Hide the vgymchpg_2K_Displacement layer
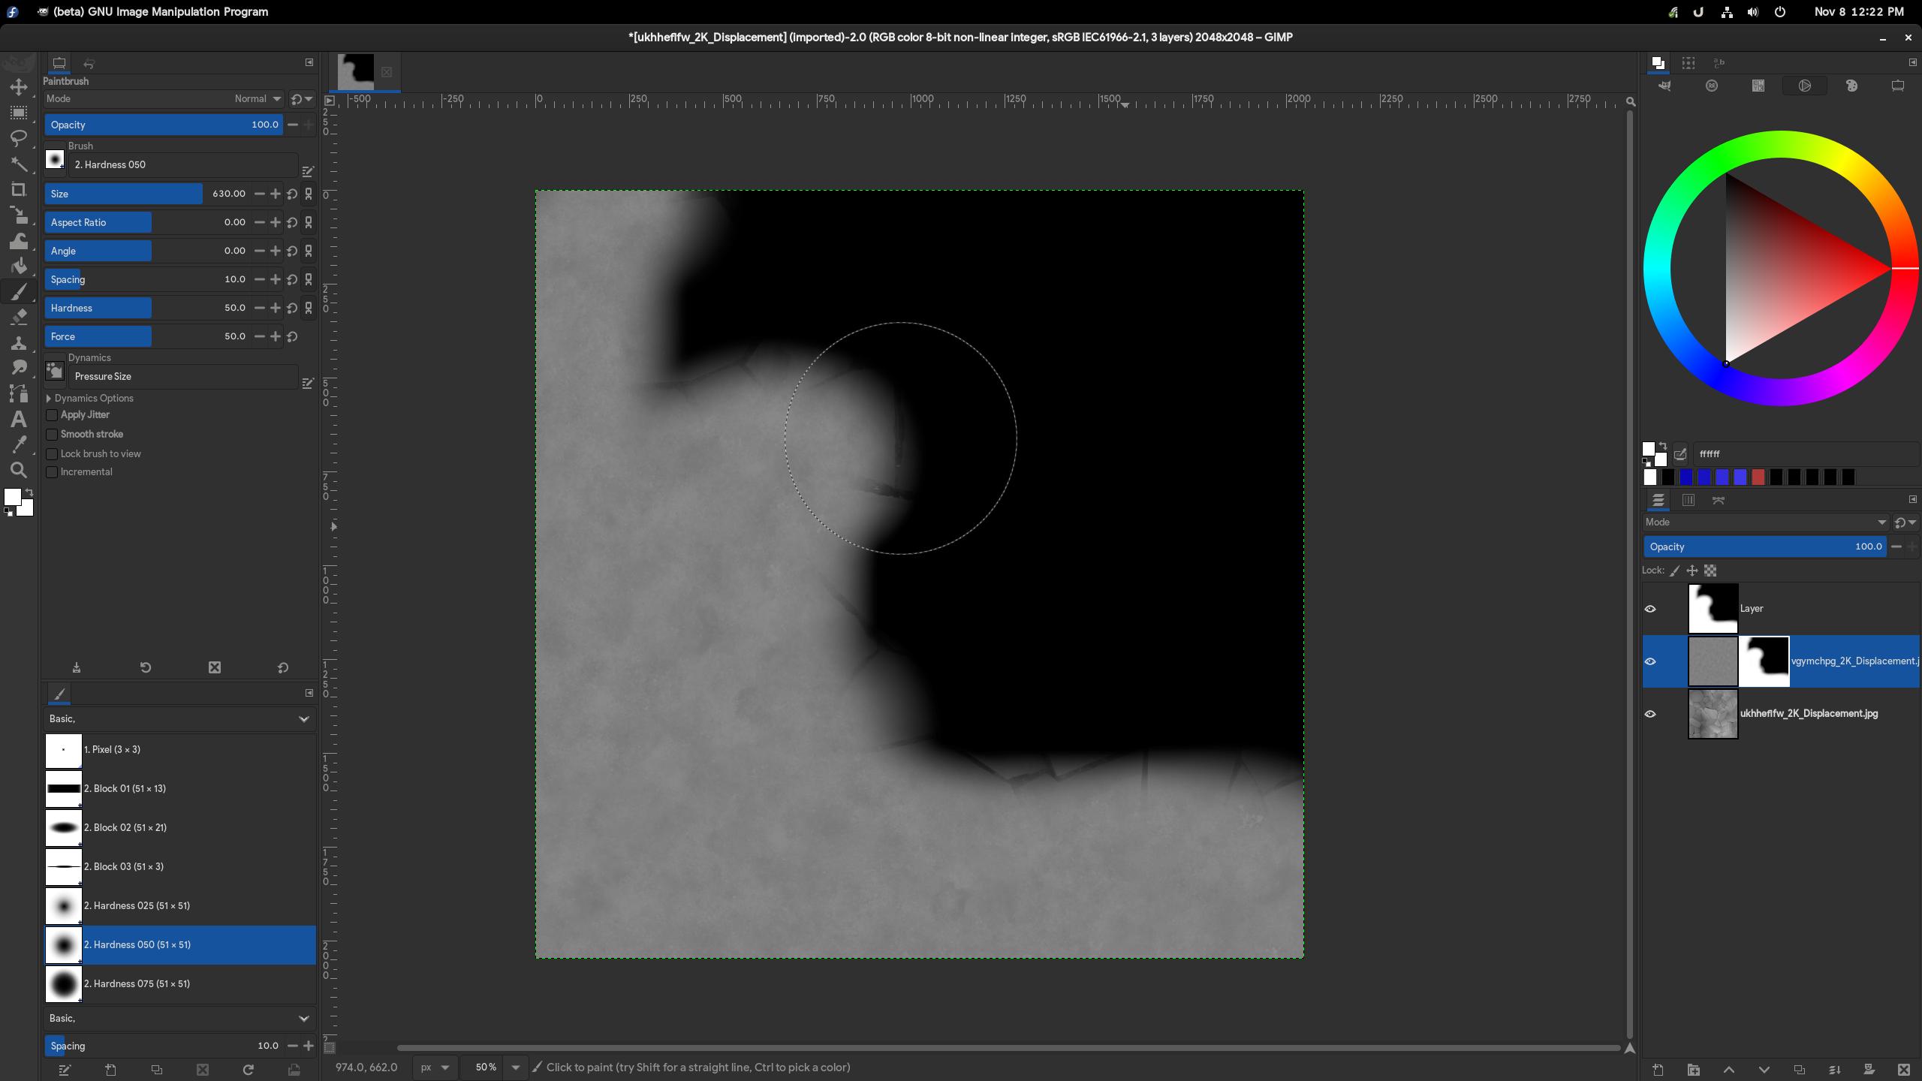The image size is (1922, 1081). point(1650,661)
